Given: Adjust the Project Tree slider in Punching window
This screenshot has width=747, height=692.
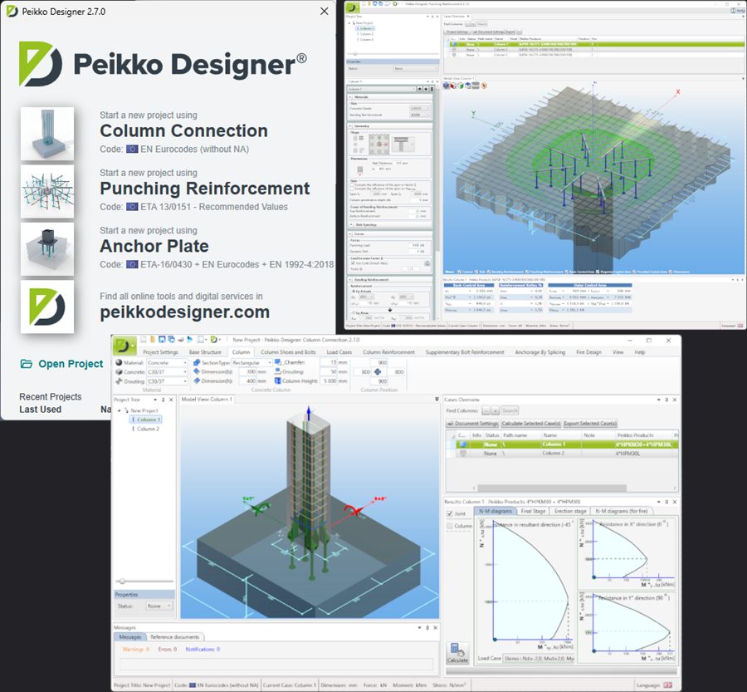Looking at the screenshot, I should coord(355,54).
